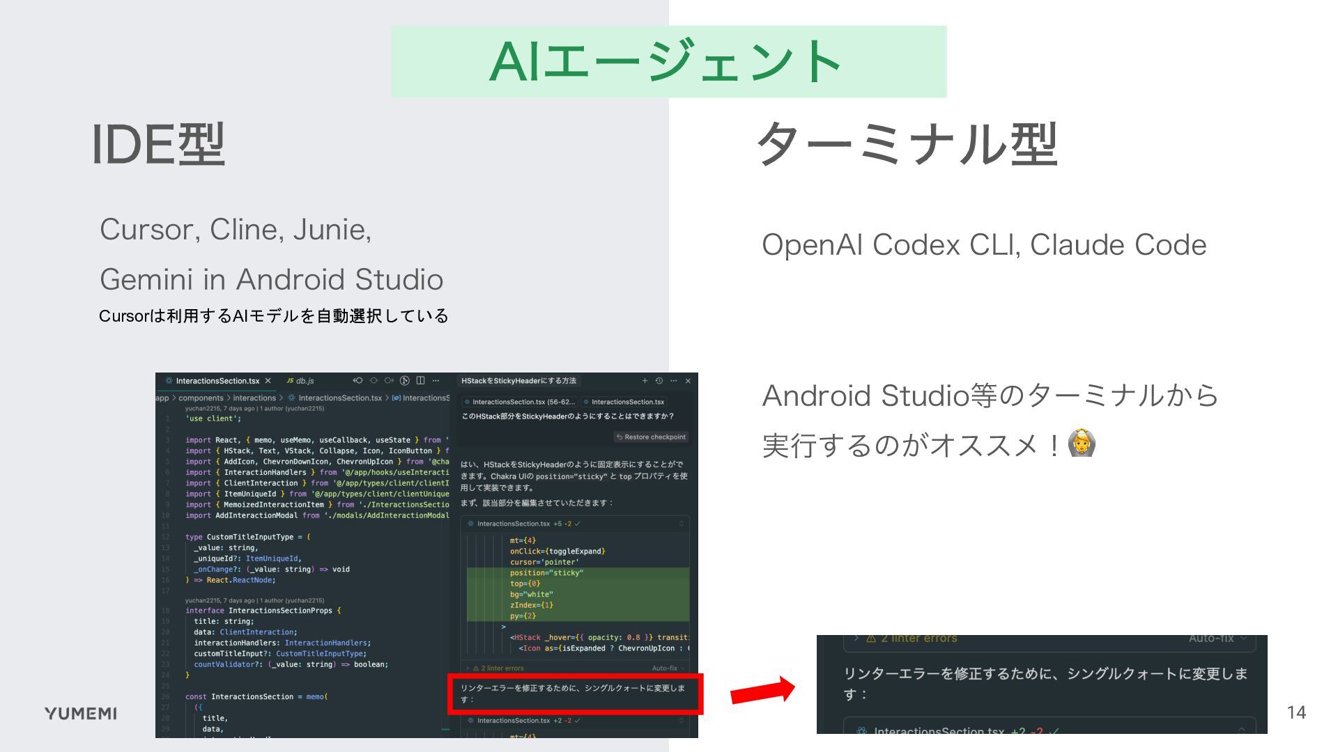Viewport: 1338px width, 752px height.
Task: Click the 'interface InteractionsSectionProps' line
Action: (263, 611)
